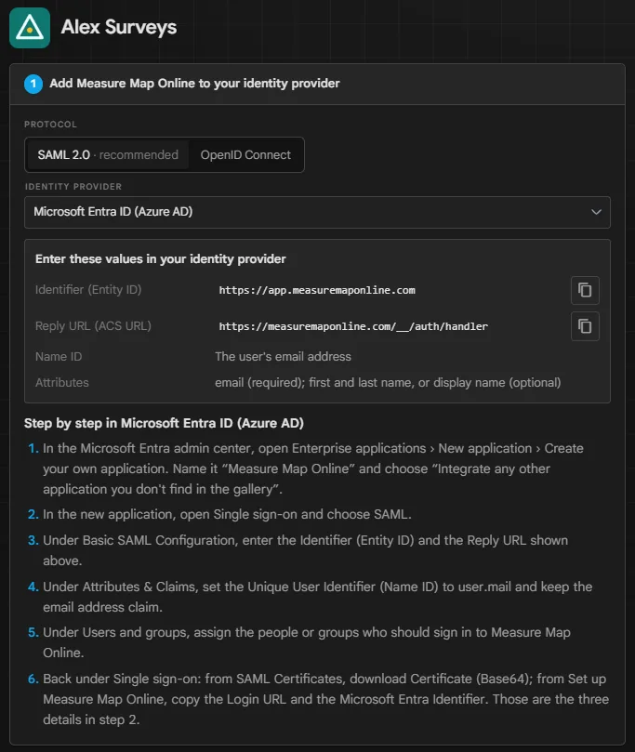Select the SAML 2.0 recommended protocol tab
This screenshot has width=635, height=752.
point(108,155)
